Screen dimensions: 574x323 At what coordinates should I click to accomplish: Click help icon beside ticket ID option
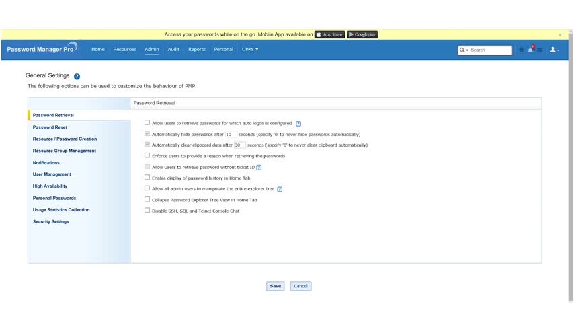259,167
